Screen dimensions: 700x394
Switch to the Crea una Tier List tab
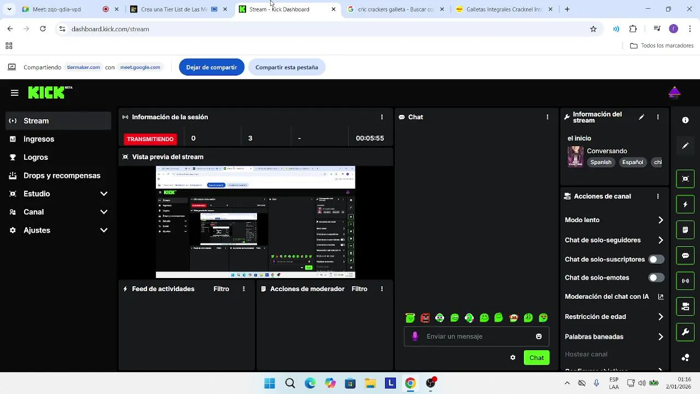[x=174, y=9]
